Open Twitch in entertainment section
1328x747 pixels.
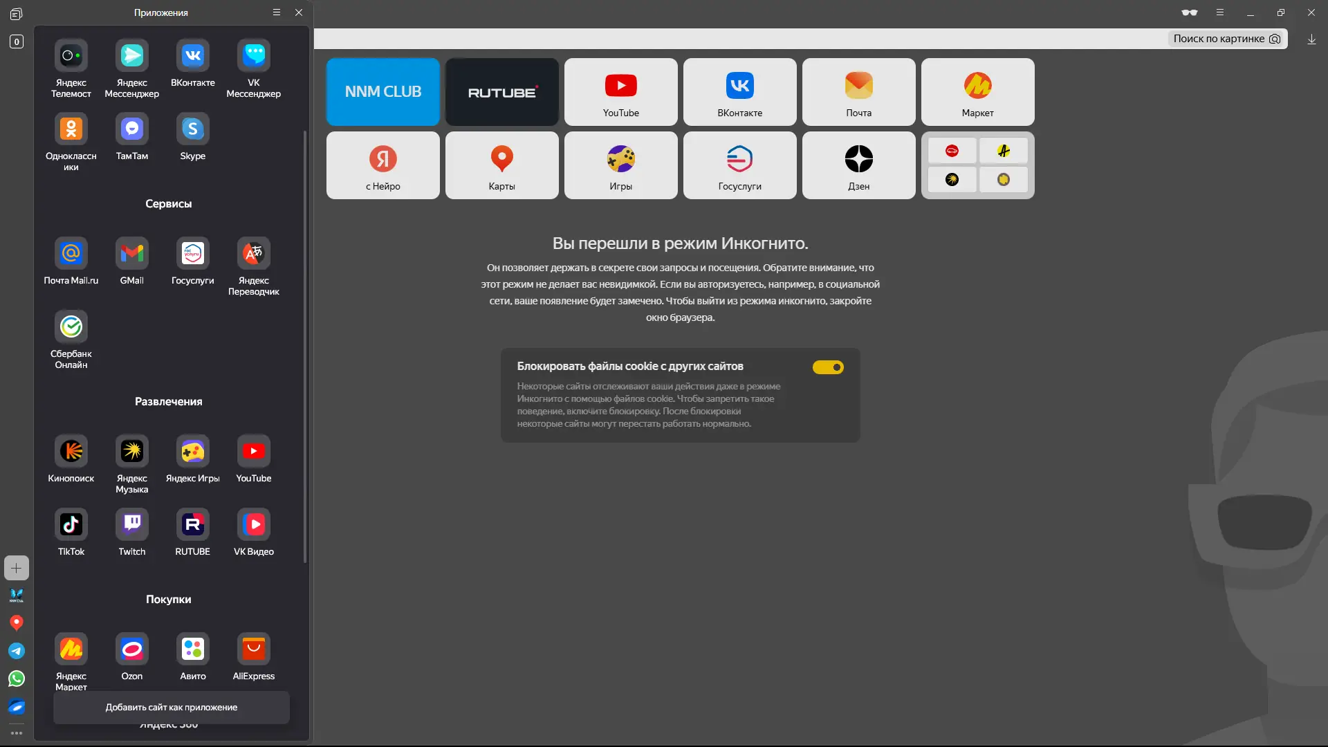[x=131, y=525]
